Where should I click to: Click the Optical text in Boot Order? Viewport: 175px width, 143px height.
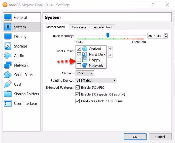click(95, 49)
